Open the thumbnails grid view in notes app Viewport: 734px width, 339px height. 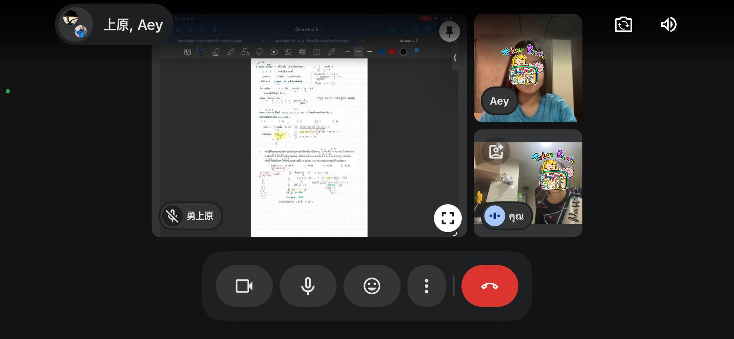[178, 29]
